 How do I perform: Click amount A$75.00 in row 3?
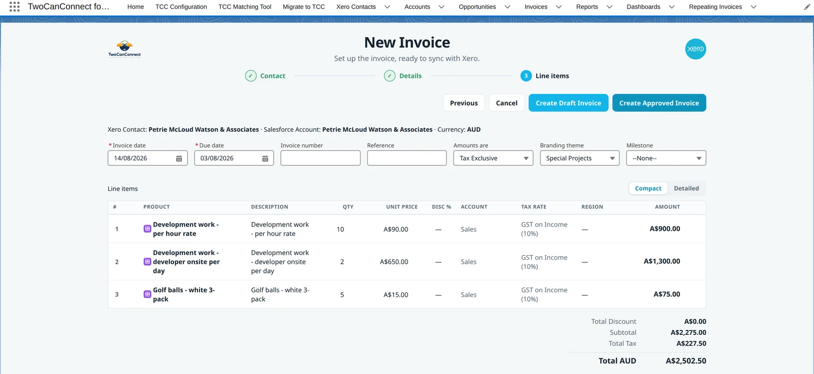pyautogui.click(x=667, y=294)
